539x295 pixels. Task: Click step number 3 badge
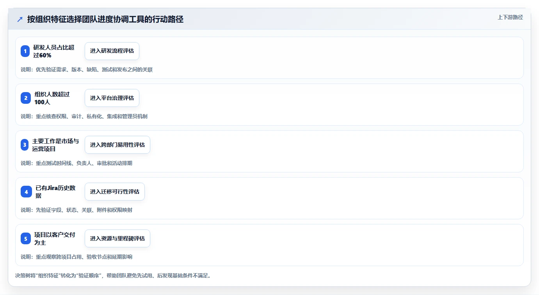click(25, 145)
